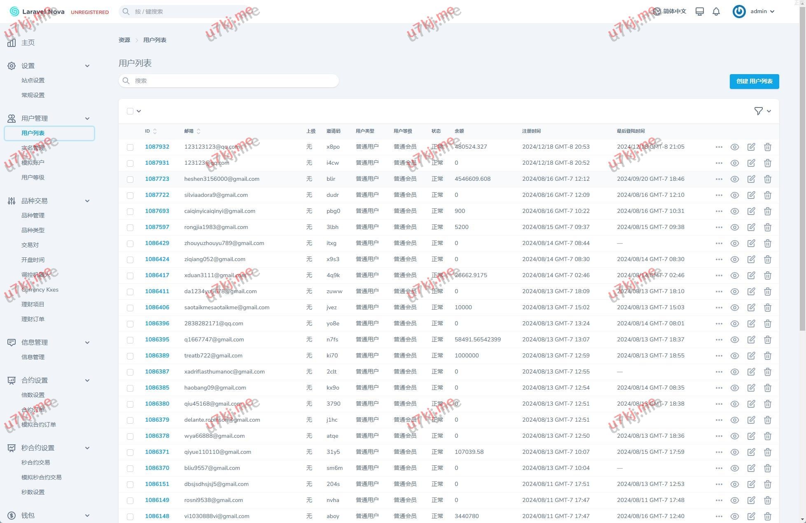Click the 创建 用户列表 button
The width and height of the screenshot is (806, 523).
[x=754, y=81]
